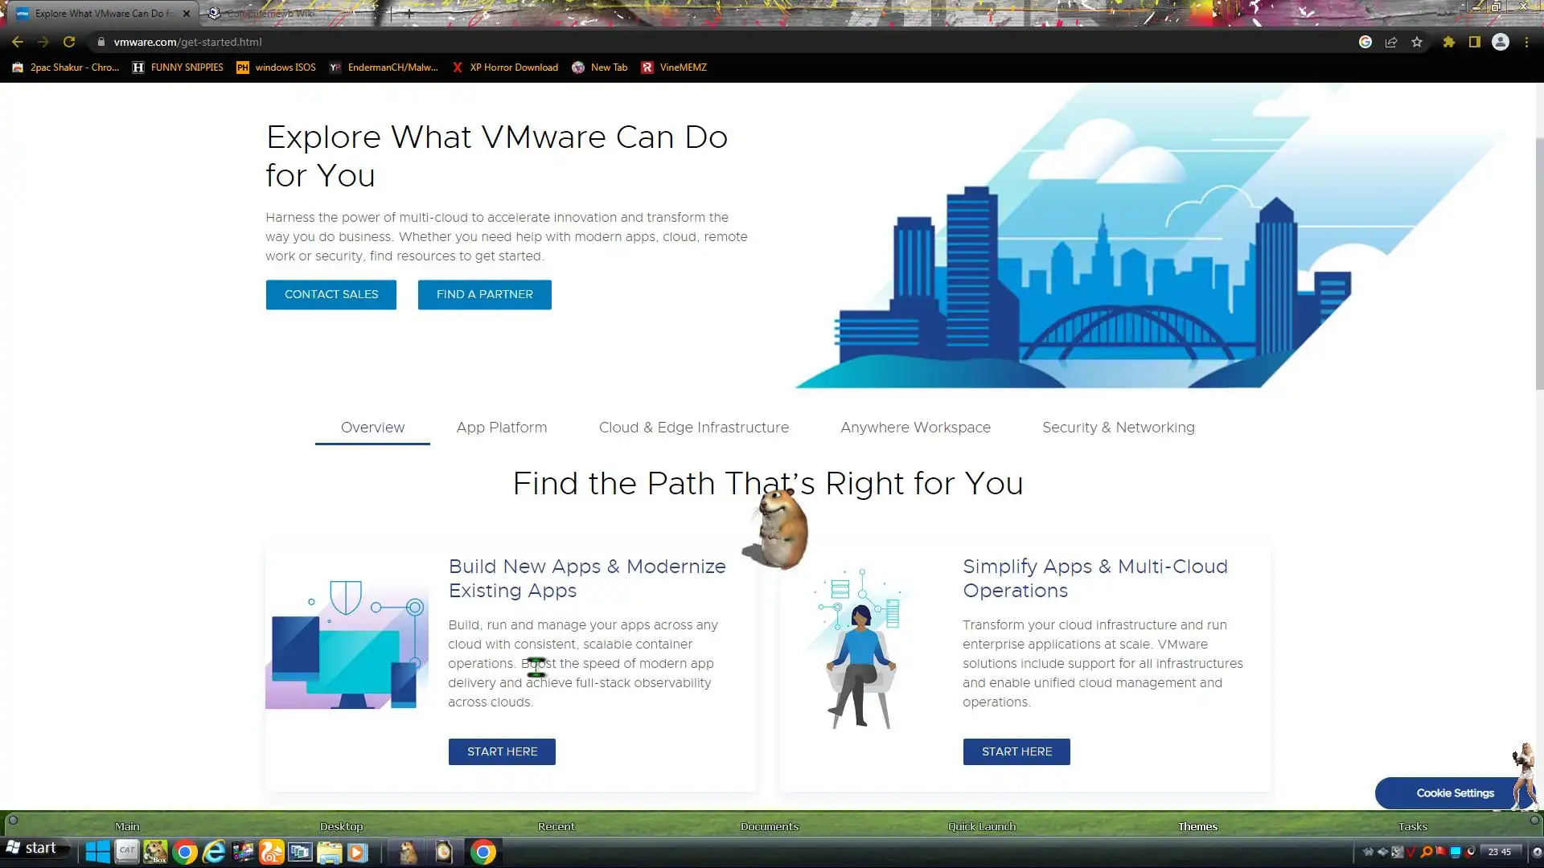Image resolution: width=1544 pixels, height=868 pixels.
Task: Reload the VMware page
Action: (x=69, y=42)
